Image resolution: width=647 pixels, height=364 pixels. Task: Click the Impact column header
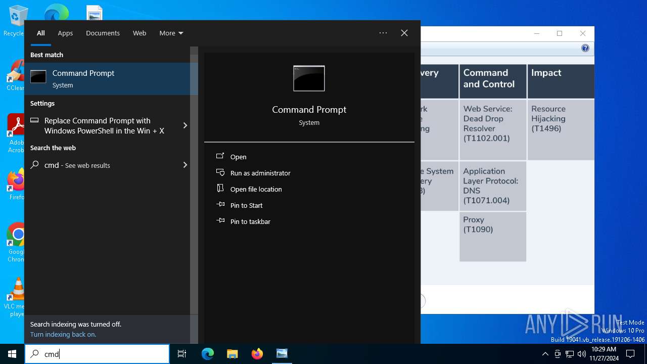[x=561, y=81]
